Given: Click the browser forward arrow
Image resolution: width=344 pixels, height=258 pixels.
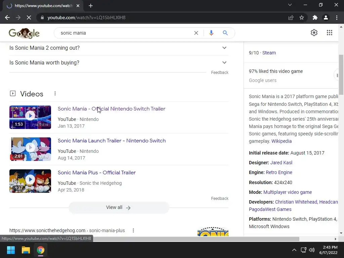Looking at the screenshot, I should click(x=18, y=17).
